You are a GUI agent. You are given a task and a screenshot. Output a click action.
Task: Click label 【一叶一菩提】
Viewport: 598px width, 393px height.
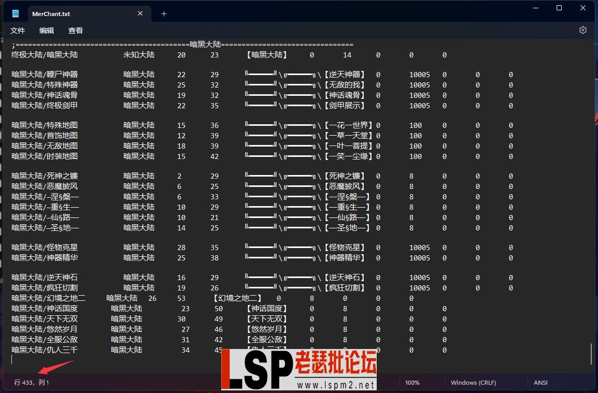point(349,145)
